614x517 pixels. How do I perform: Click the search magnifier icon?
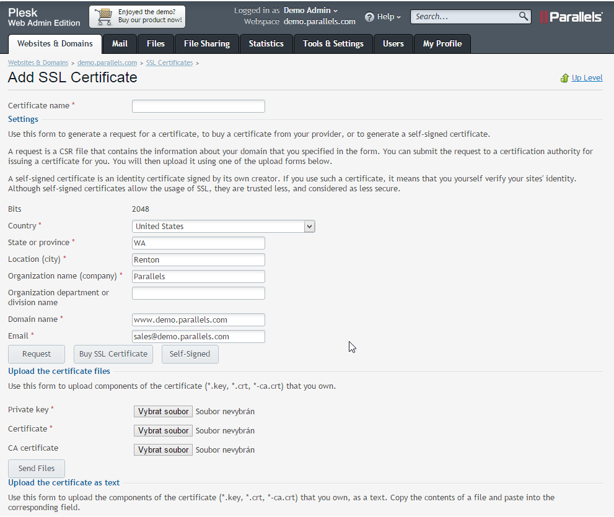pyautogui.click(x=524, y=16)
